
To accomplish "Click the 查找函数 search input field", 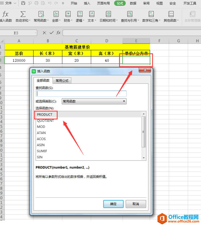I will (x=81, y=94).
